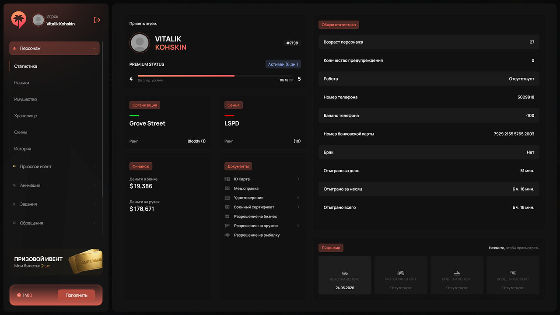
Task: Click the Документы tag label
Action: pyautogui.click(x=238, y=166)
